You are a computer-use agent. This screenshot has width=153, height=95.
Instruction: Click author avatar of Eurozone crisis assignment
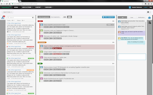click(x=42, y=31)
